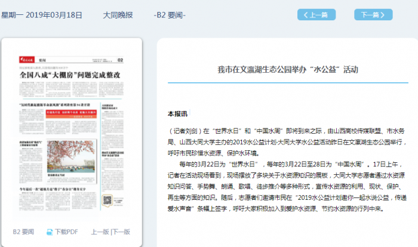Click the B2 要闻 label under the thumbnail
The height and width of the screenshot is (247, 418).
tap(23, 231)
